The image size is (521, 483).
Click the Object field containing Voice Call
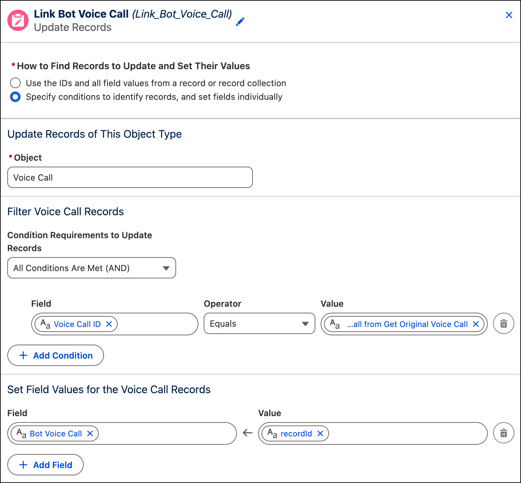(130, 177)
